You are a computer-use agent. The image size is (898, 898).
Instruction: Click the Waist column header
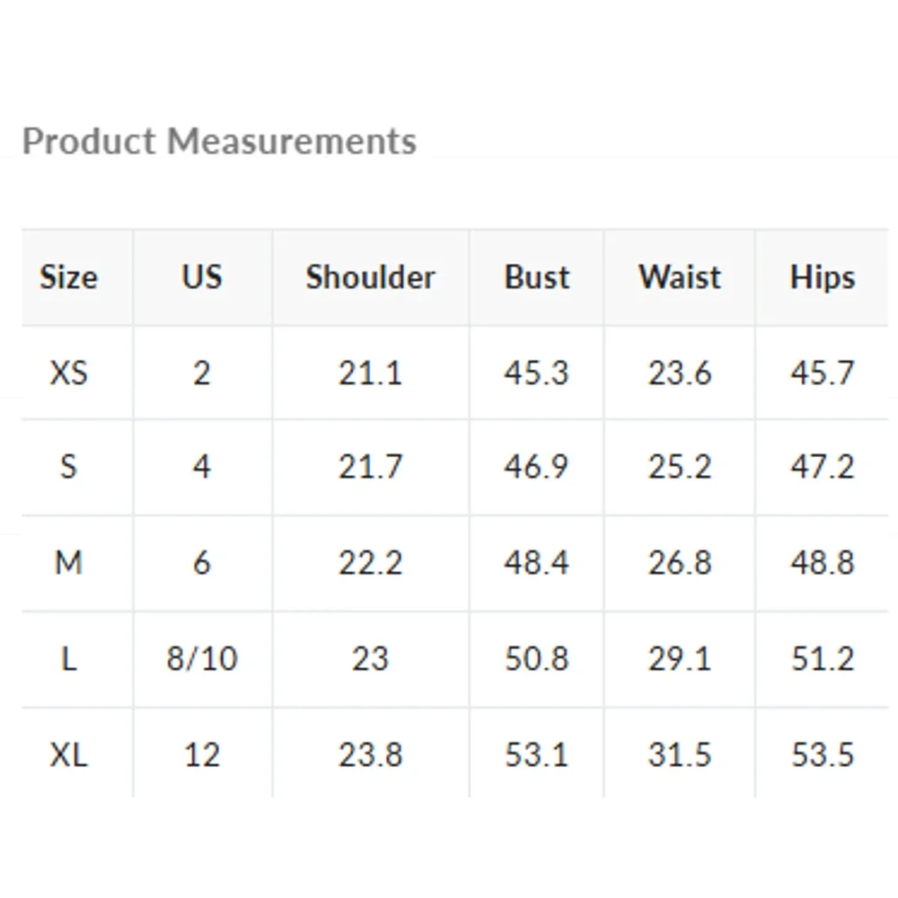click(x=680, y=277)
